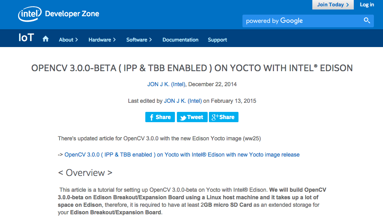Expand the About menu
Viewport: 383px width, 221px height.
[x=68, y=40]
